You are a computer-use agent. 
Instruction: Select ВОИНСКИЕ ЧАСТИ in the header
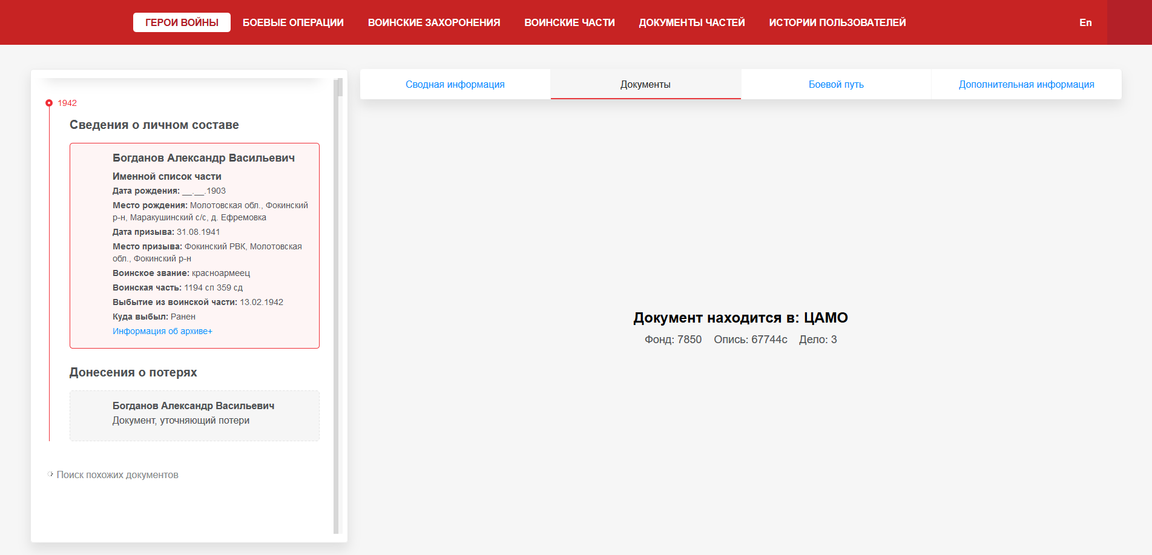[x=569, y=22]
